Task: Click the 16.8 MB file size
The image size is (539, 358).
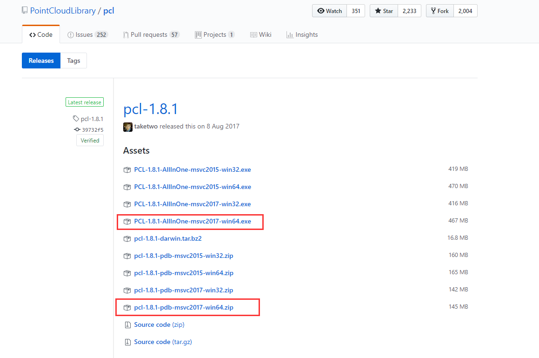Action: pos(458,237)
